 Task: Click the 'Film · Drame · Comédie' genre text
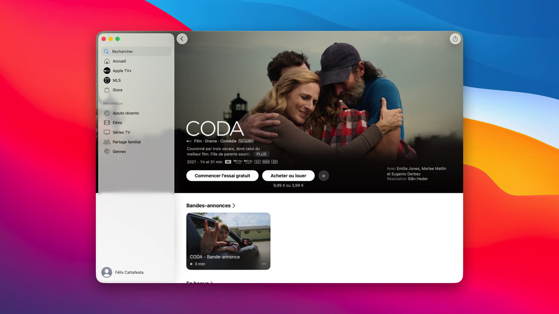(215, 141)
